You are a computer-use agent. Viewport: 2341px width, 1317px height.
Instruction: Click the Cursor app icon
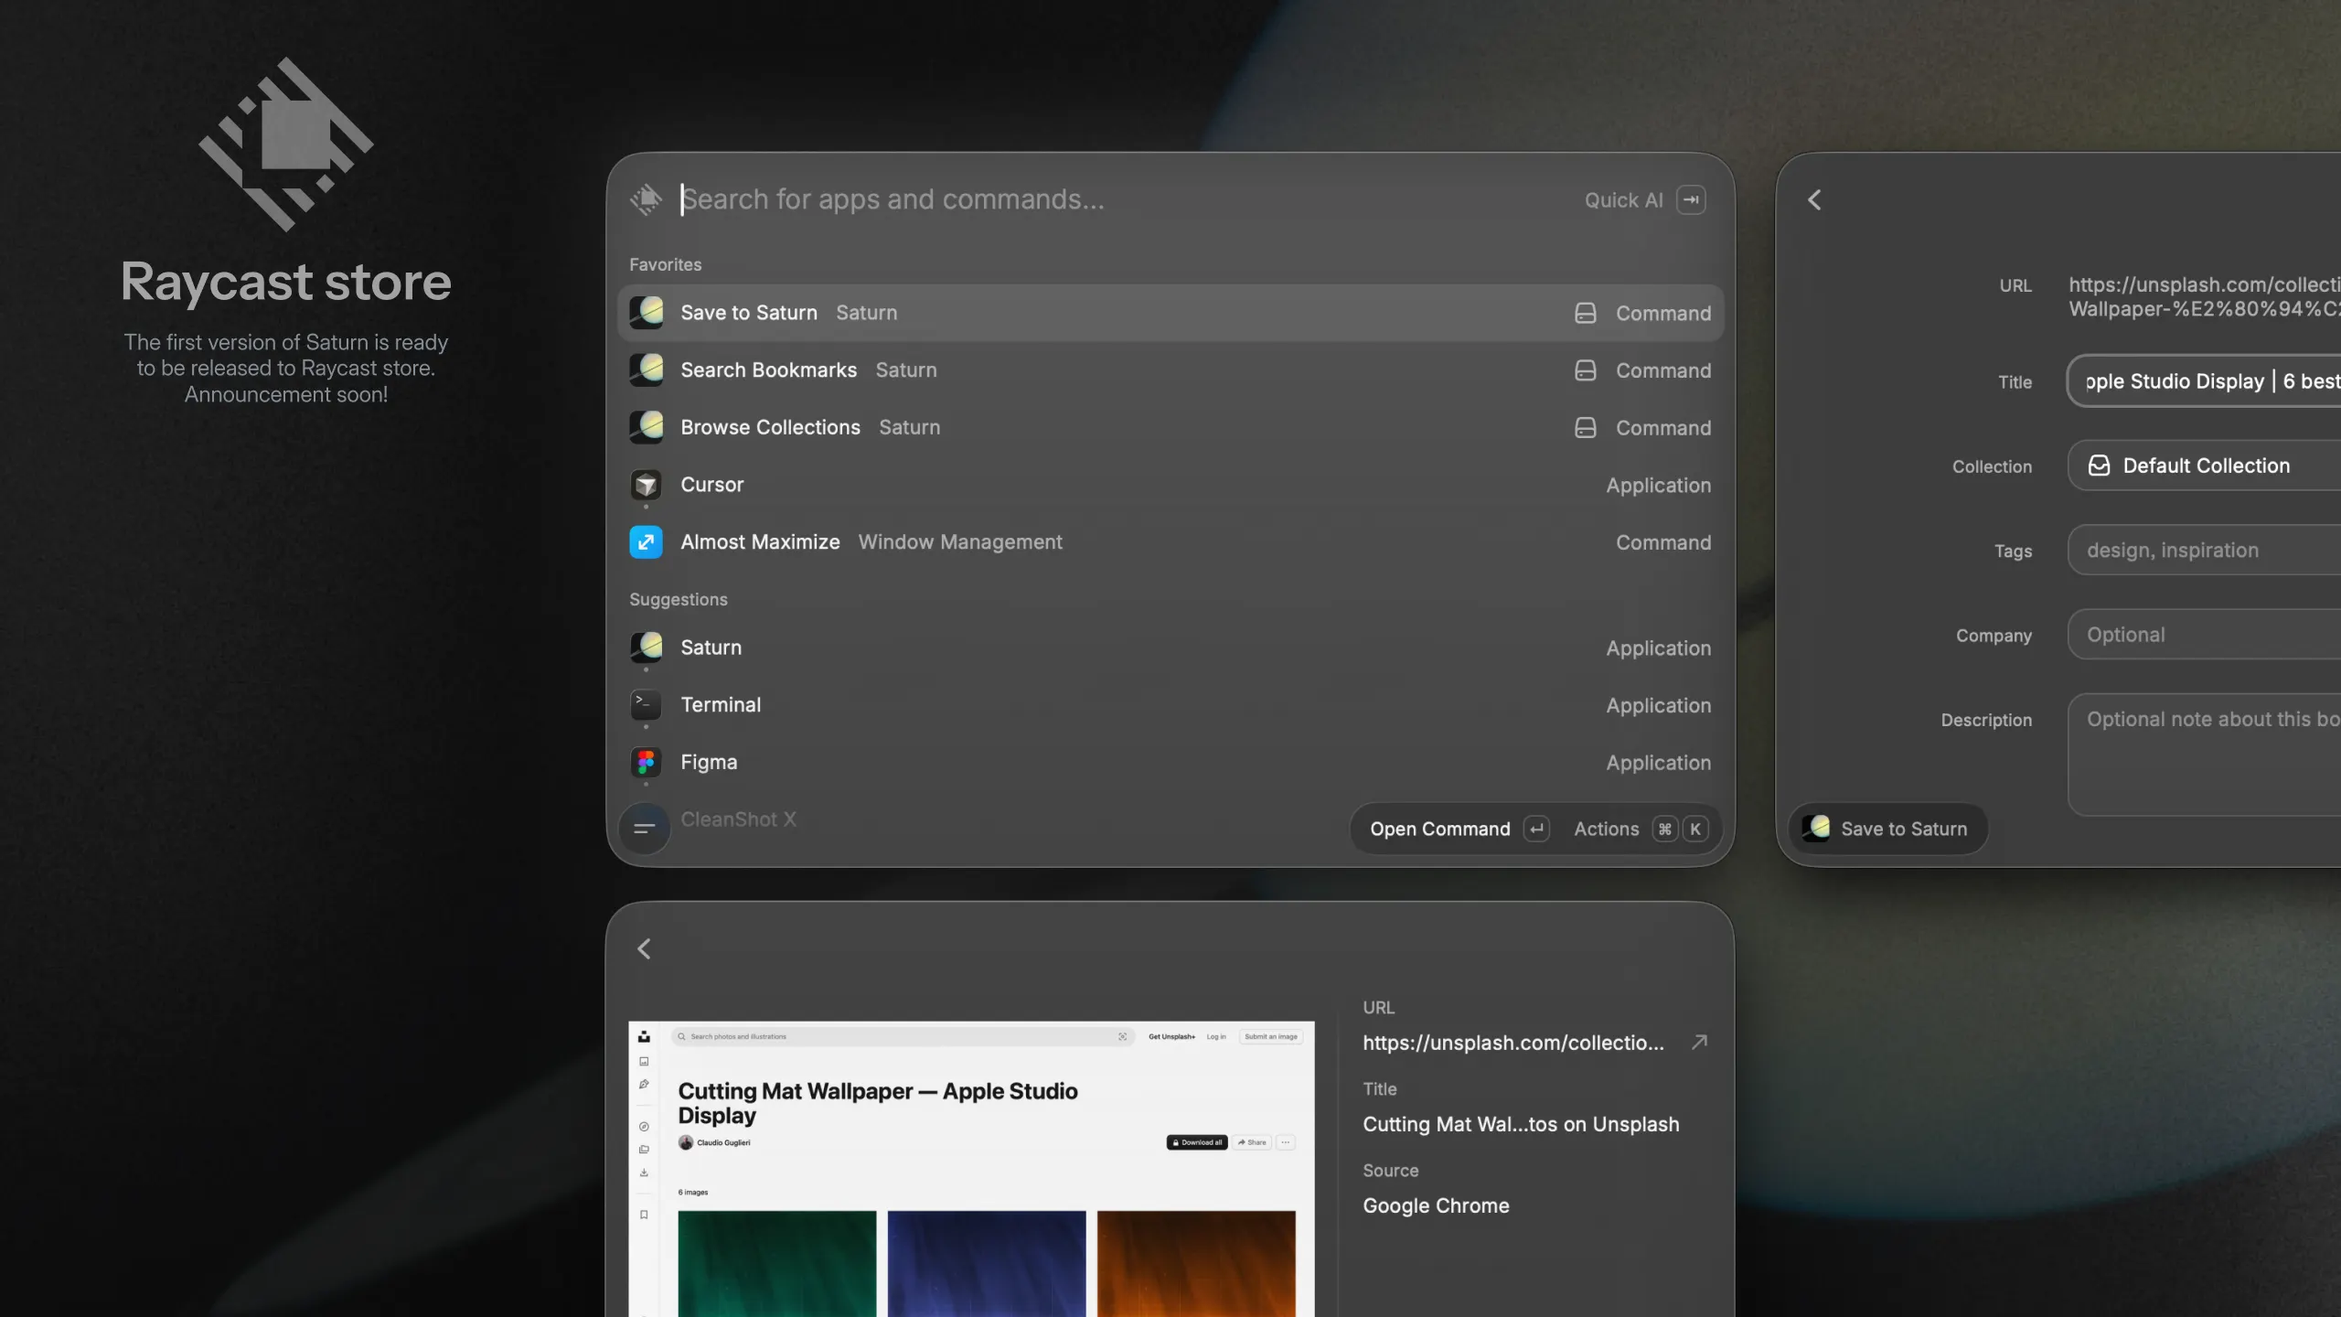point(647,485)
